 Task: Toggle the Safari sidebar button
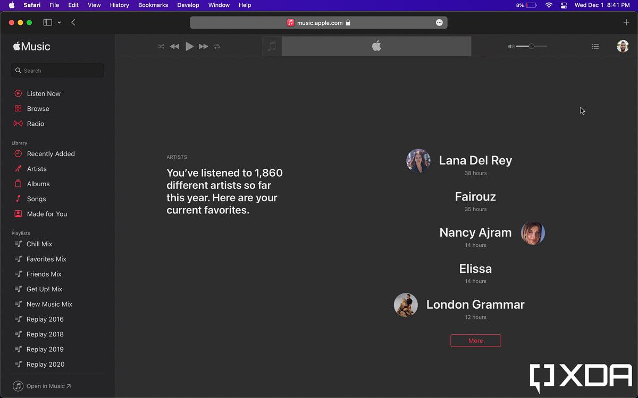47,23
